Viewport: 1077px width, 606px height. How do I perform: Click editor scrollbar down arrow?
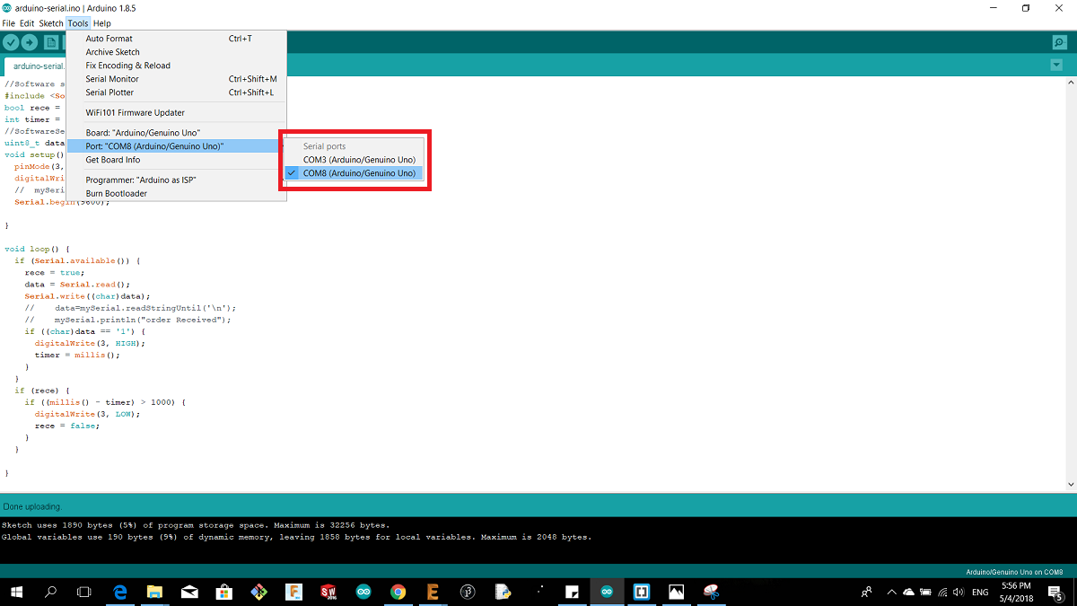coord(1072,486)
